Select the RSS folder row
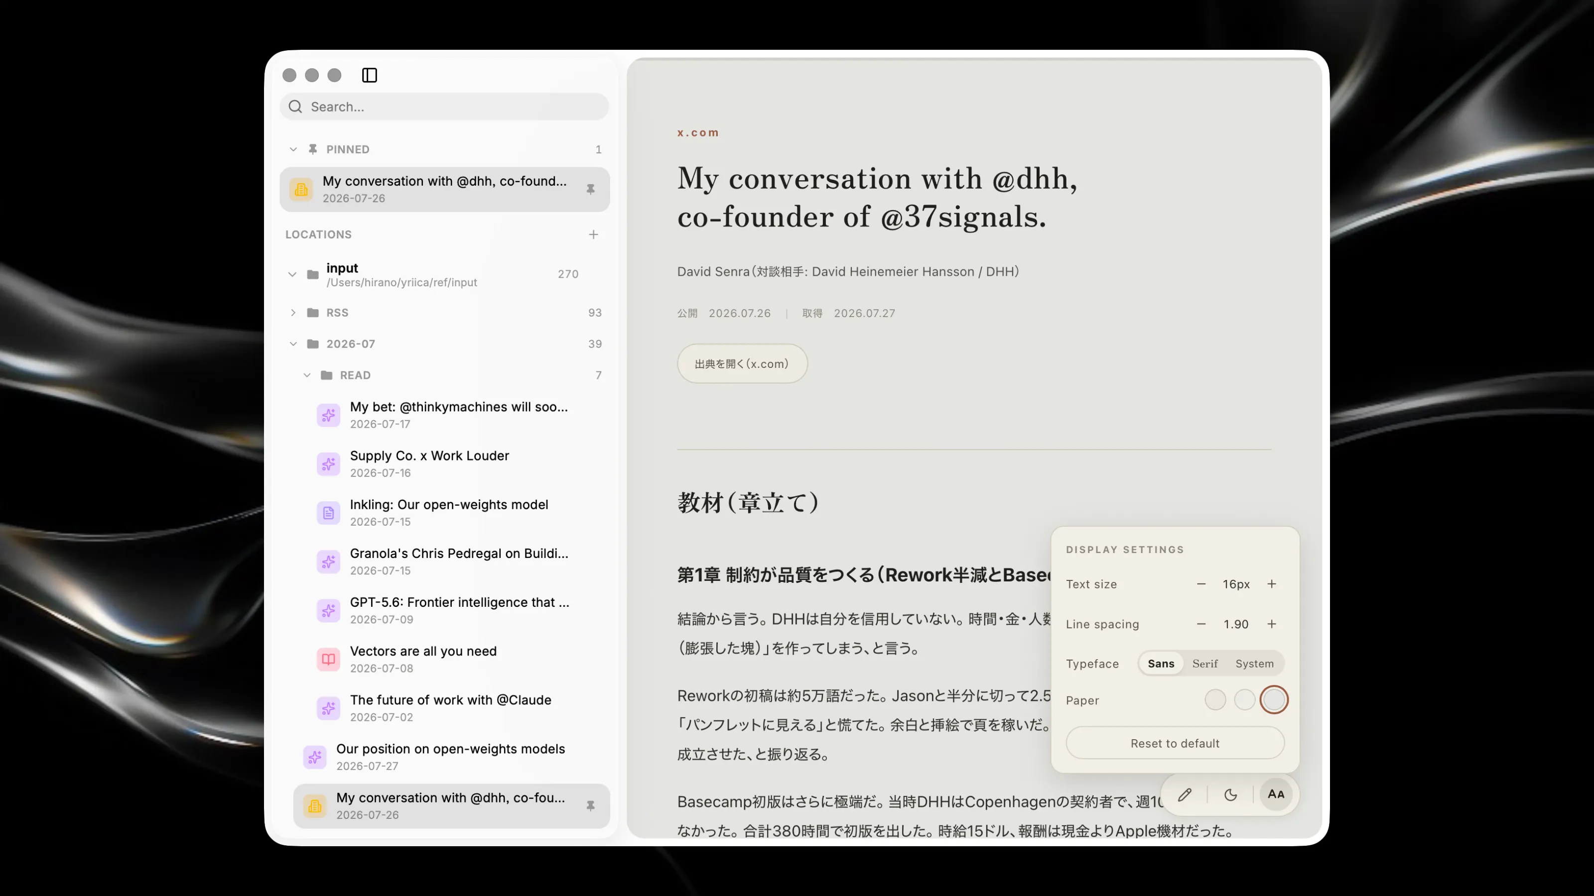 [444, 312]
